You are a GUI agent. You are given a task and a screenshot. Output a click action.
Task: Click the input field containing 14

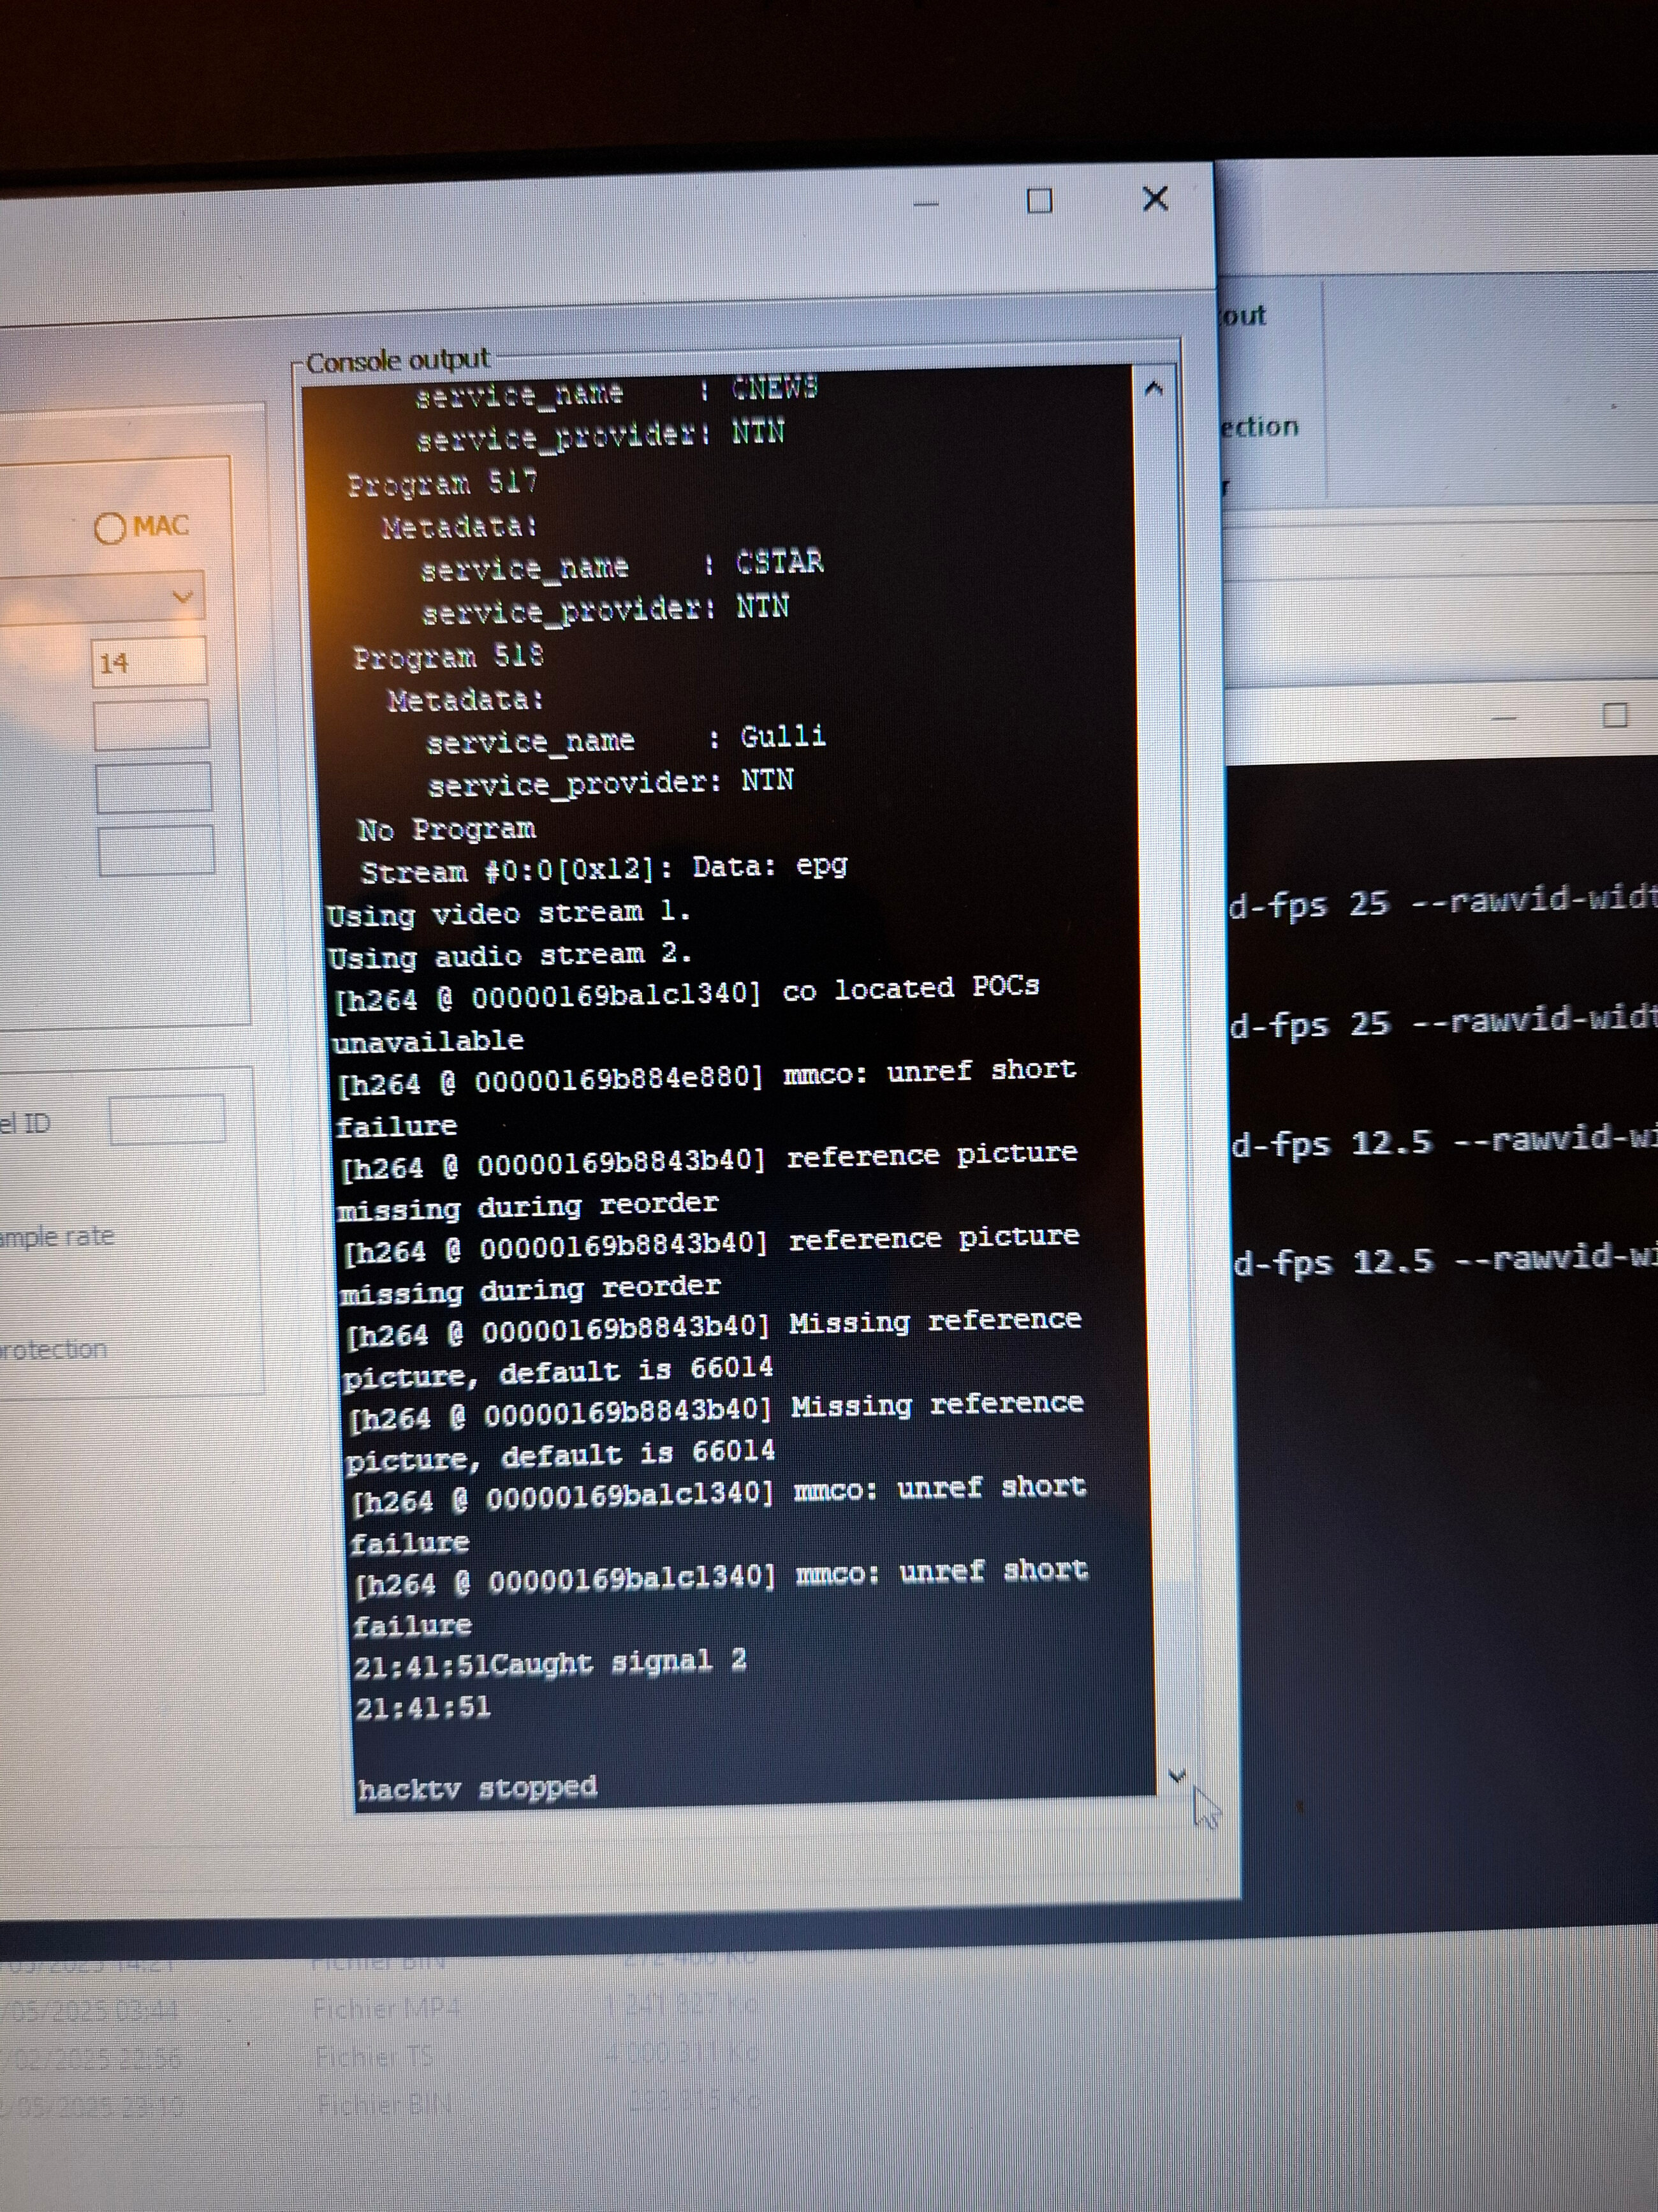click(x=149, y=662)
